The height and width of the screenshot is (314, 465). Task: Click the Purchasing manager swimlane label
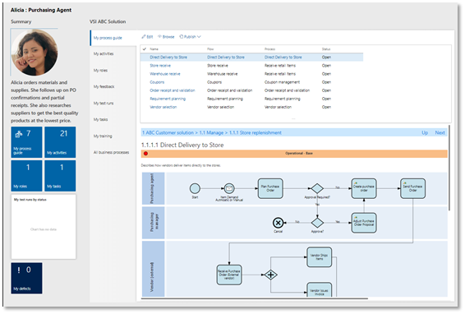[153, 223]
